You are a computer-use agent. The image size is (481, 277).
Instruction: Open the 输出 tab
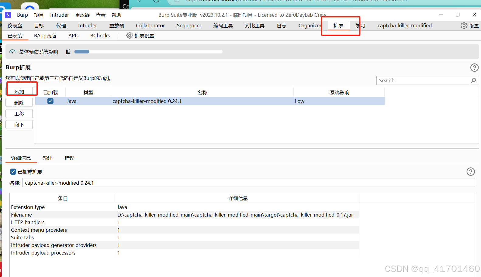[48, 158]
